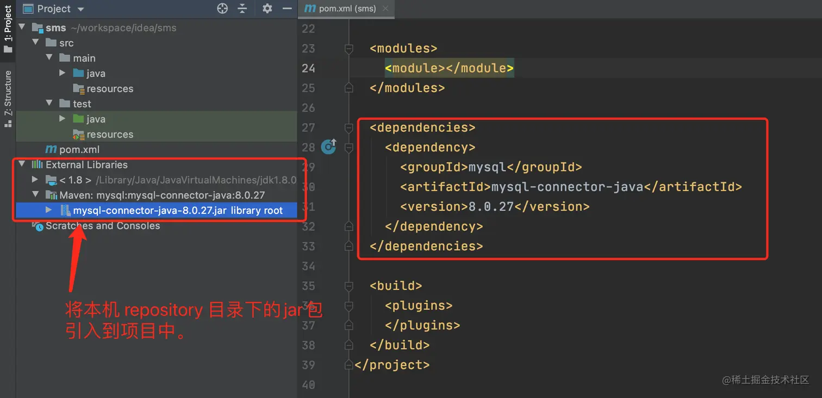Expand the java folder under test

point(63,118)
